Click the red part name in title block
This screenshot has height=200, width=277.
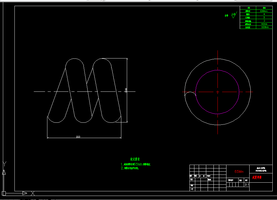(257, 177)
